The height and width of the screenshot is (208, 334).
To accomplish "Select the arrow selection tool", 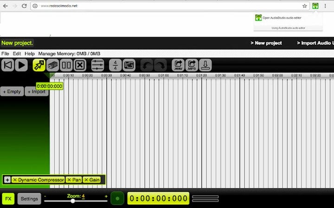I will [39, 65].
